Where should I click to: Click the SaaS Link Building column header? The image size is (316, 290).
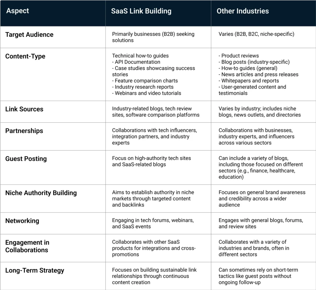(141, 11)
